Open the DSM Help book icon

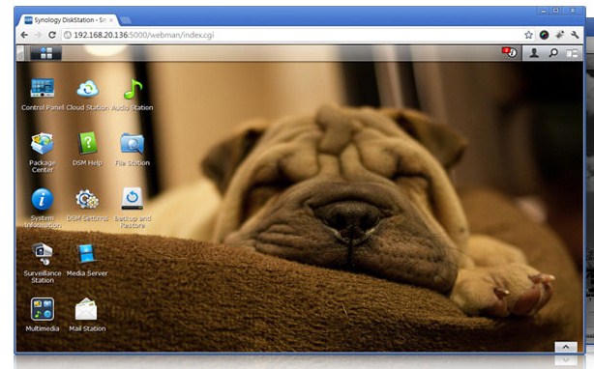click(87, 143)
